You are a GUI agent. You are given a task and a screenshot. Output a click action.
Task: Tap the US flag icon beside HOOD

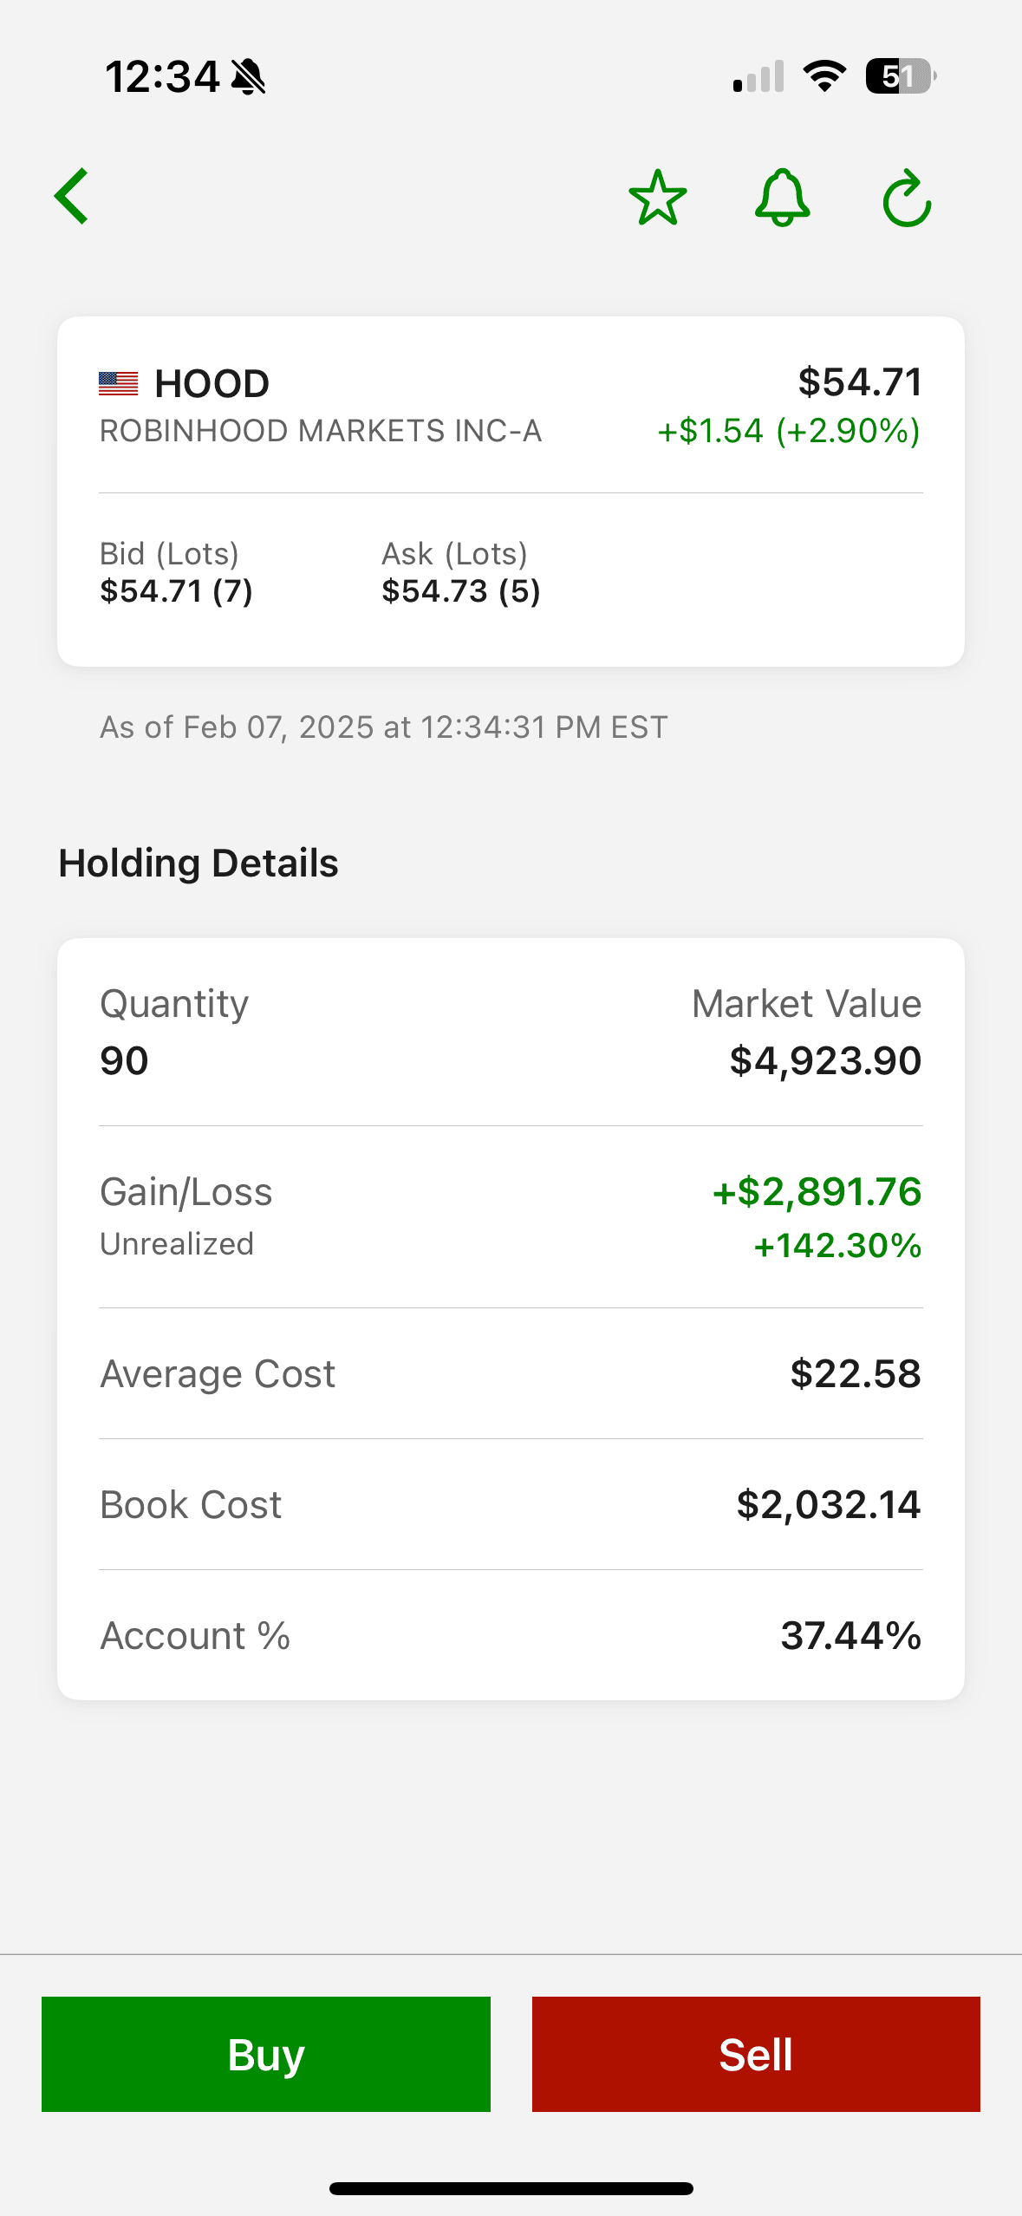pyautogui.click(x=119, y=383)
